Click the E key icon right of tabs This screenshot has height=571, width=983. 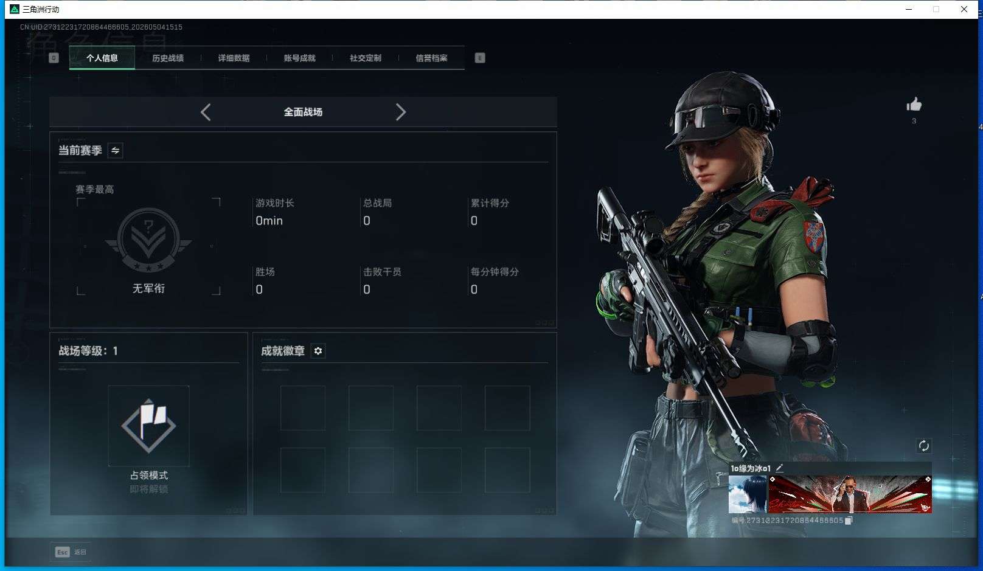[x=480, y=58]
